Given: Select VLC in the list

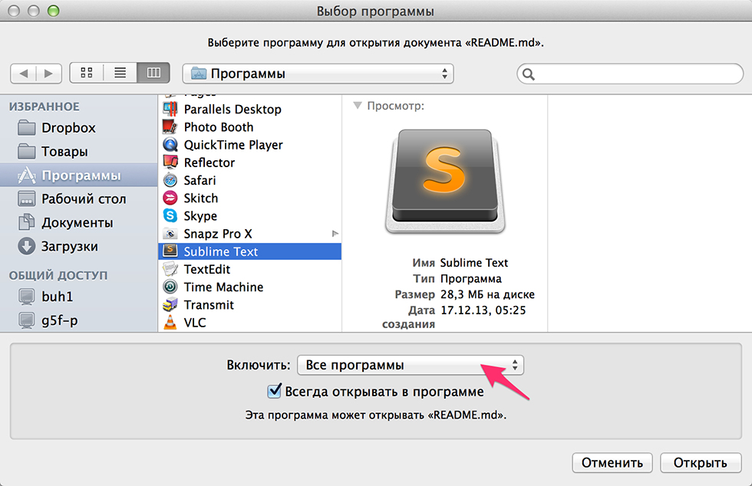Looking at the screenshot, I should 250,323.
